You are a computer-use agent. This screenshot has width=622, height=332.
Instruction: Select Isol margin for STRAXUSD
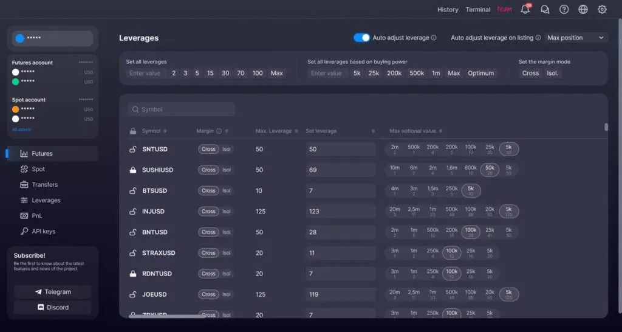tap(227, 253)
